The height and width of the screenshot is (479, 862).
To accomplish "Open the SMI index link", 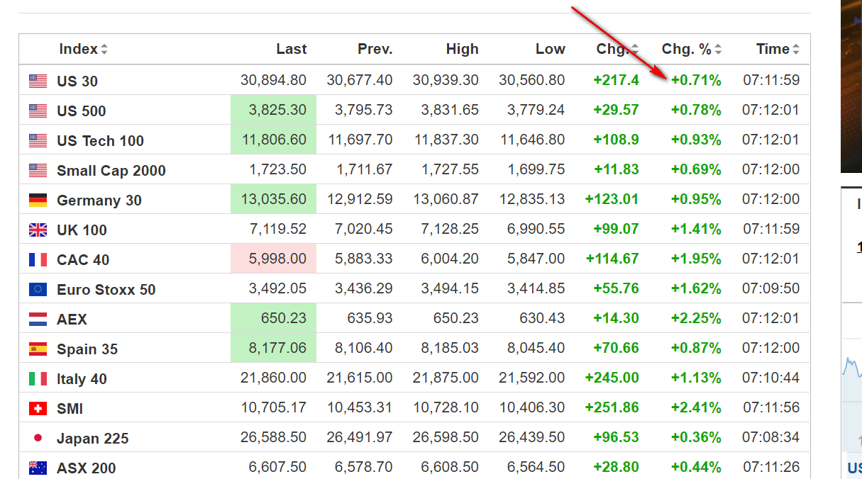I will tap(70, 408).
